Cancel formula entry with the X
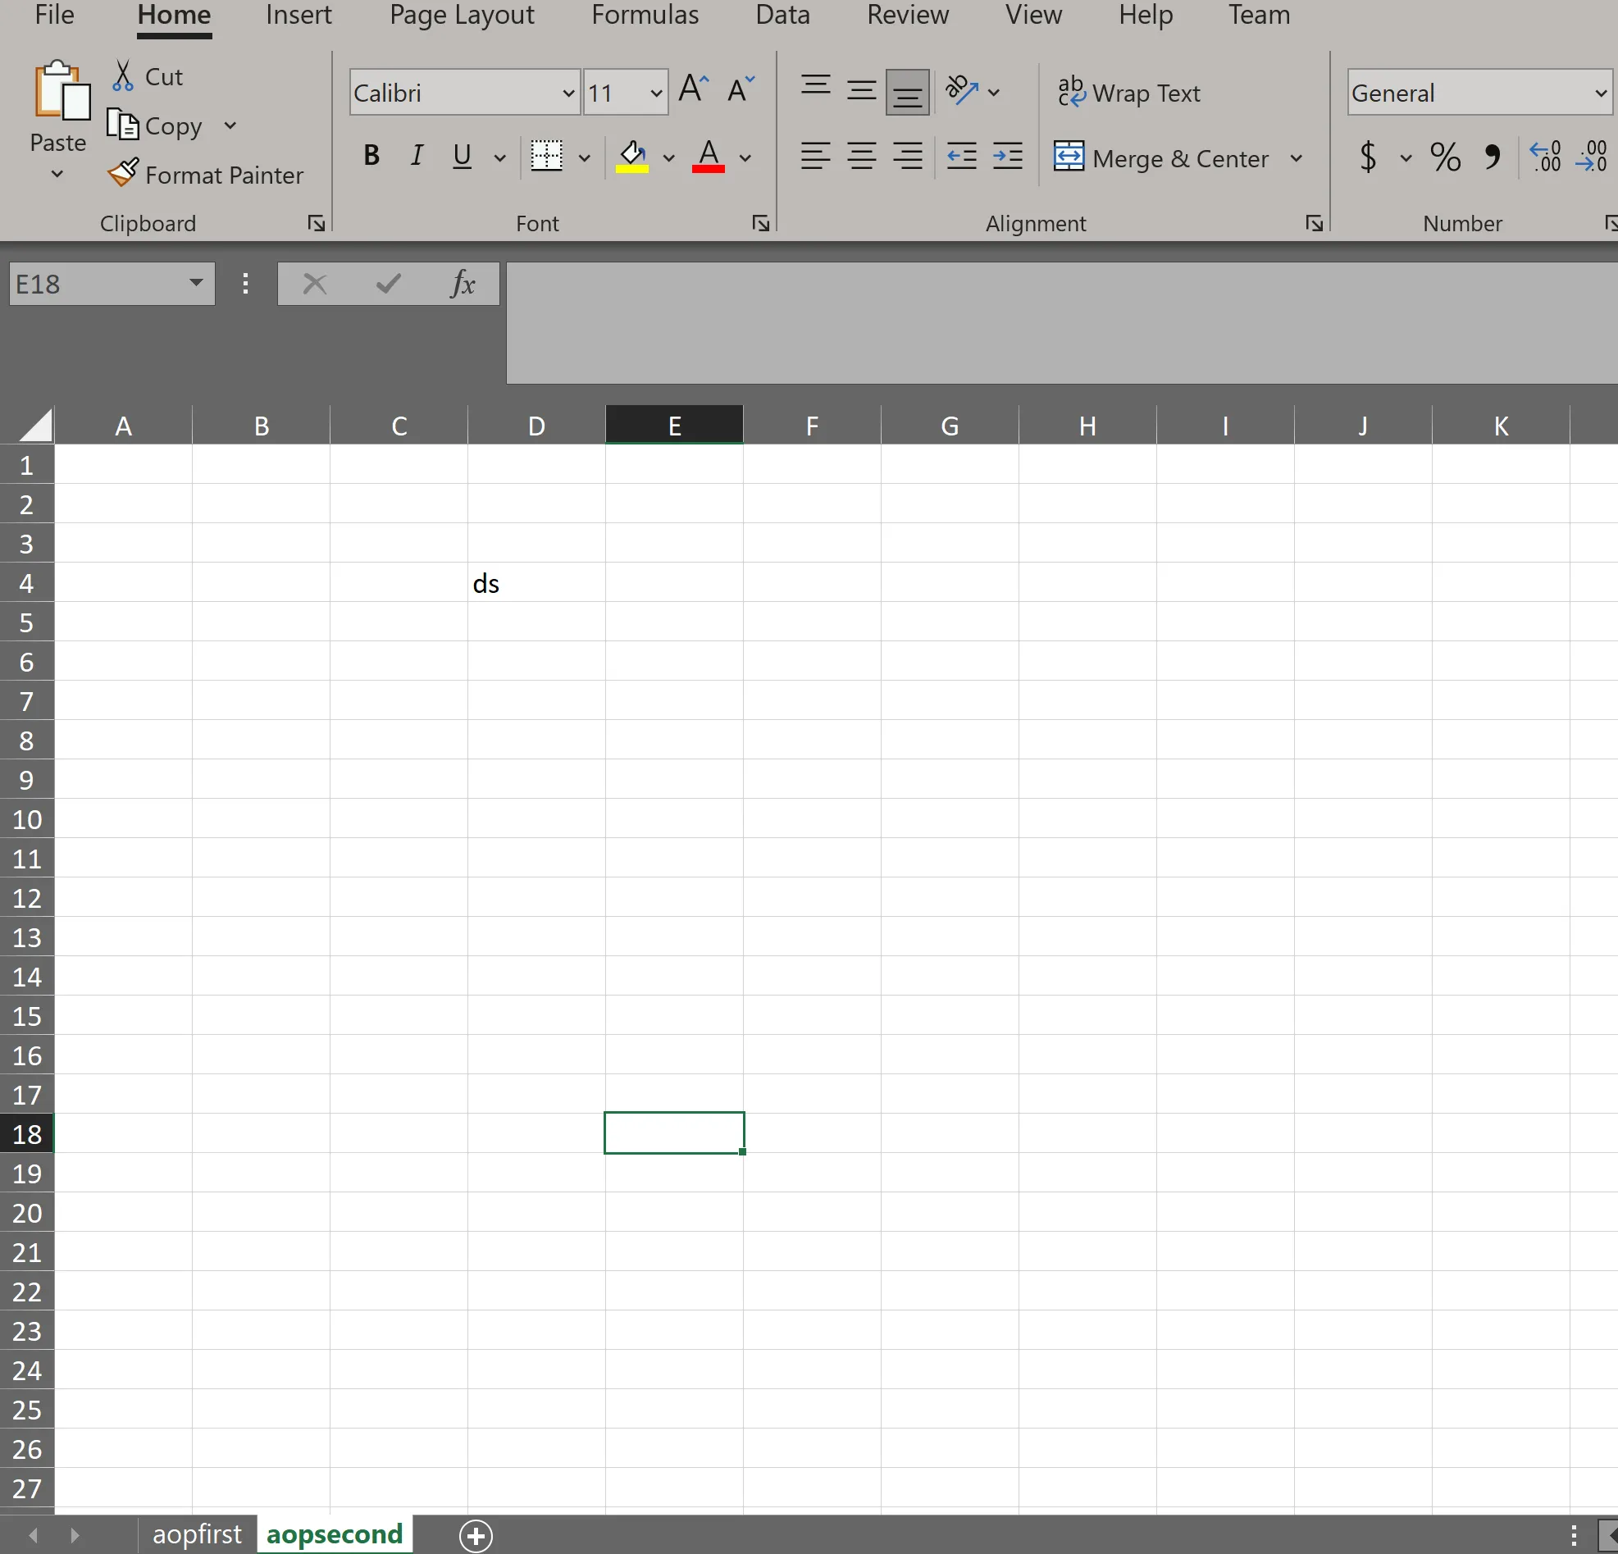Viewport: 1618px width, 1554px height. coord(315,284)
